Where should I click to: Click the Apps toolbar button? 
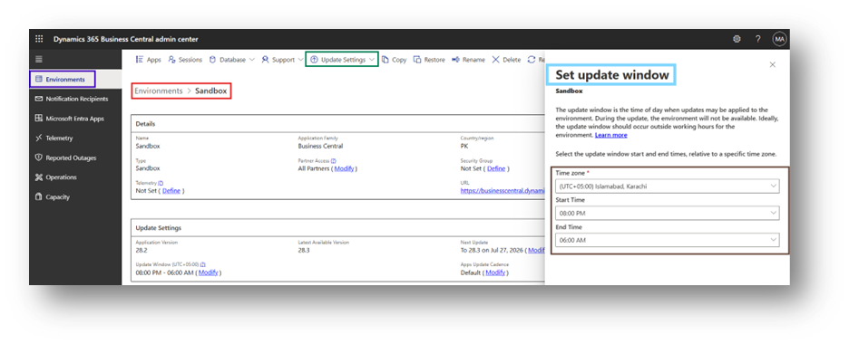click(x=149, y=60)
